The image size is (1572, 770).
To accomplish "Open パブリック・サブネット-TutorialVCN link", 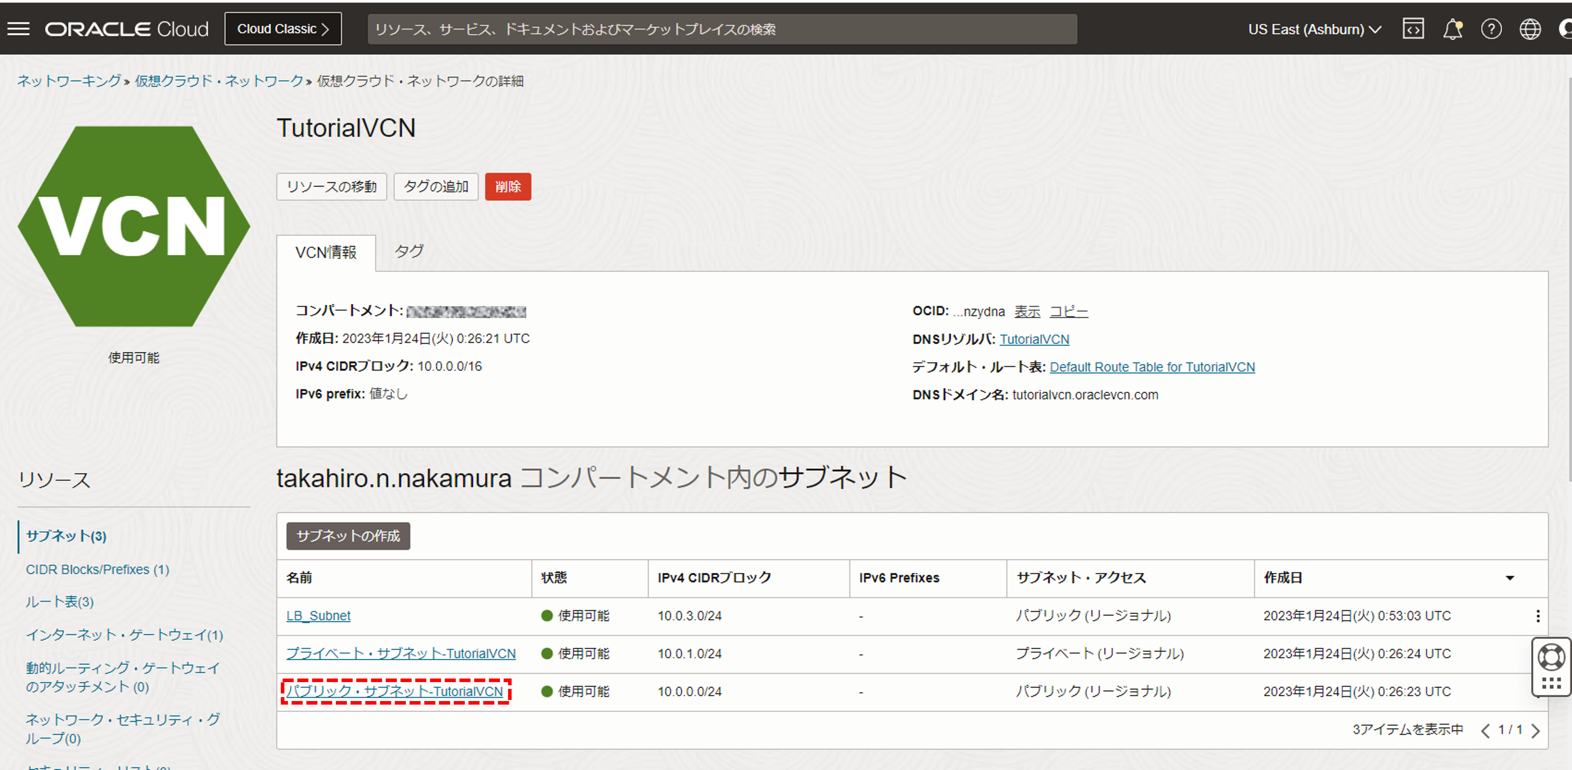I will [395, 691].
